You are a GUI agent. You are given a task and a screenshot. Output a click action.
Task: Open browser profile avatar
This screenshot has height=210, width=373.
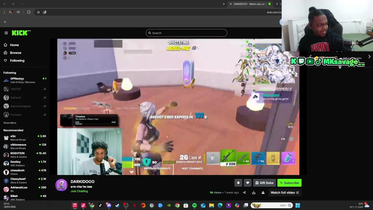click(x=11, y=12)
